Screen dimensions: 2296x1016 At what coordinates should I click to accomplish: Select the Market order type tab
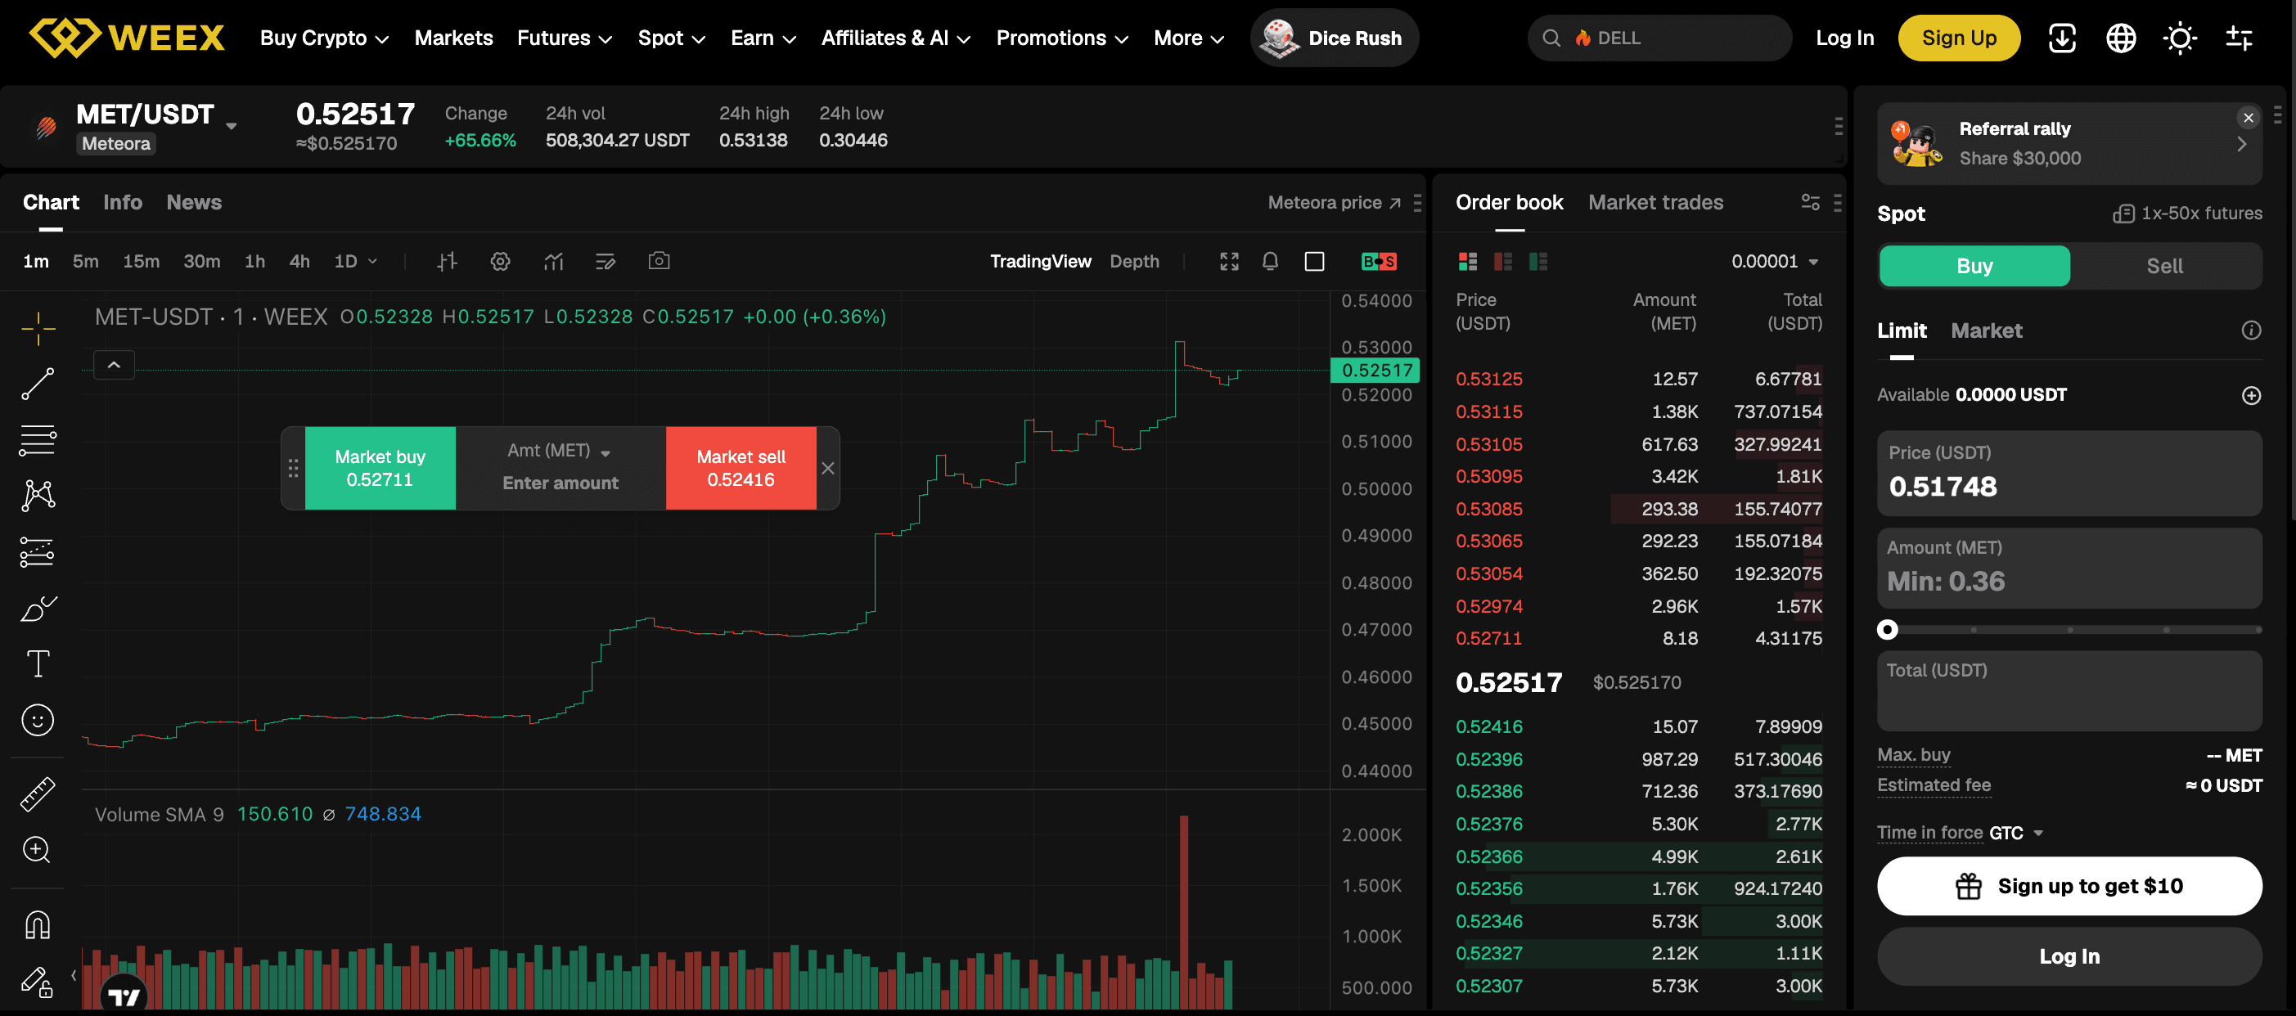1986,330
